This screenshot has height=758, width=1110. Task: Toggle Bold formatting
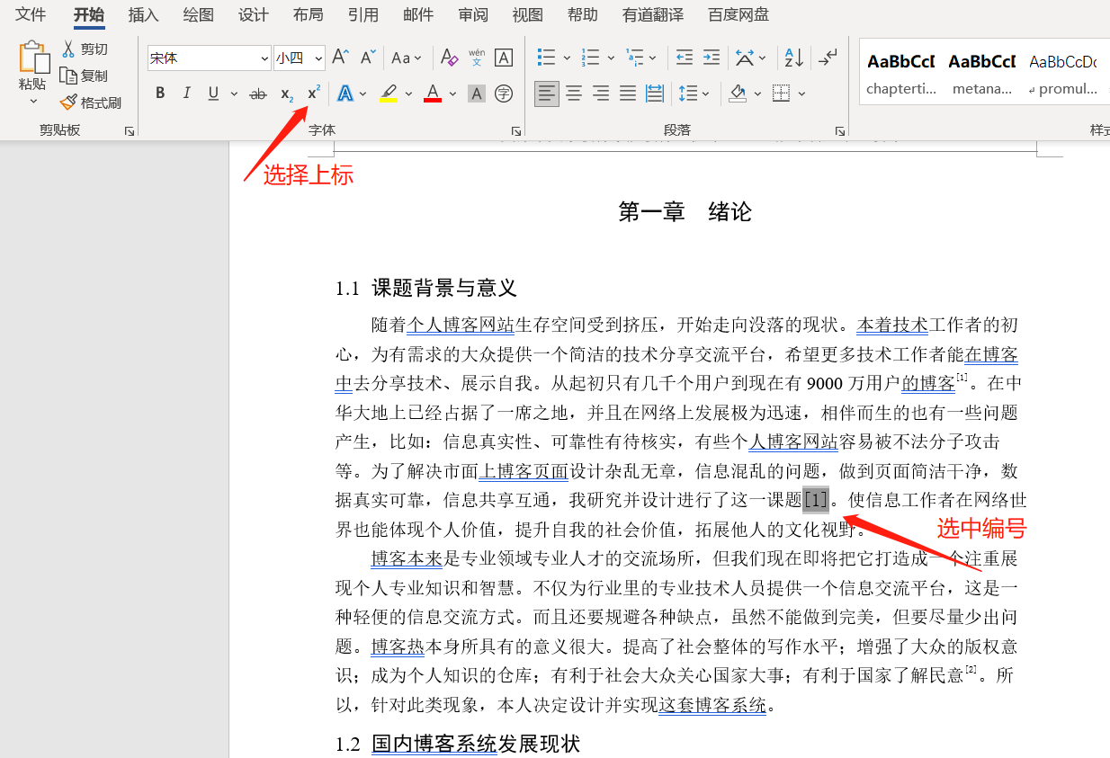click(x=160, y=94)
